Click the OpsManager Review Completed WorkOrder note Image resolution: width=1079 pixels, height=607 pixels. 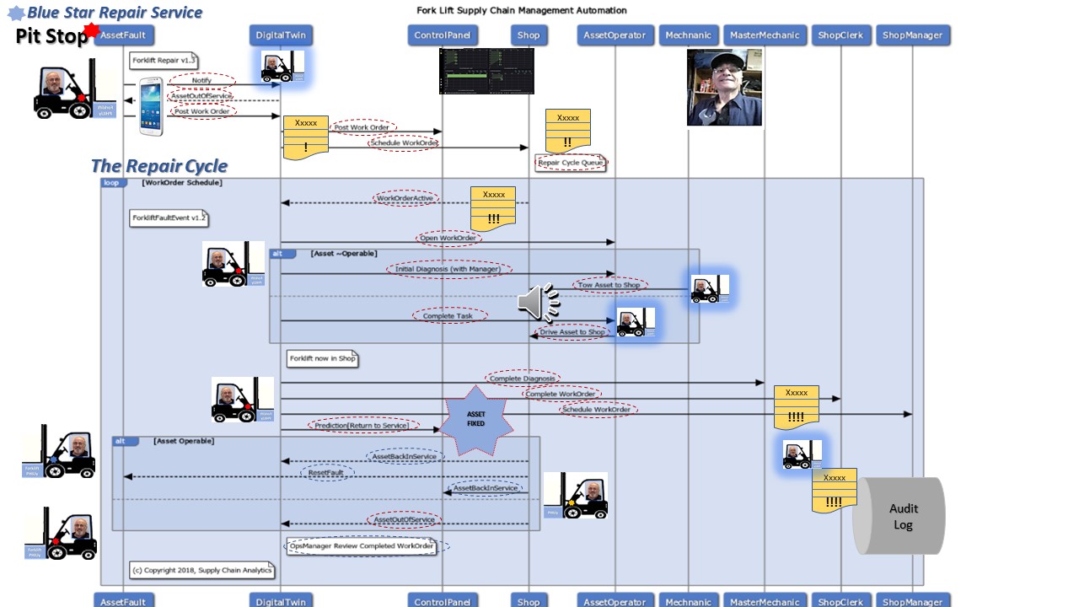coord(362,546)
